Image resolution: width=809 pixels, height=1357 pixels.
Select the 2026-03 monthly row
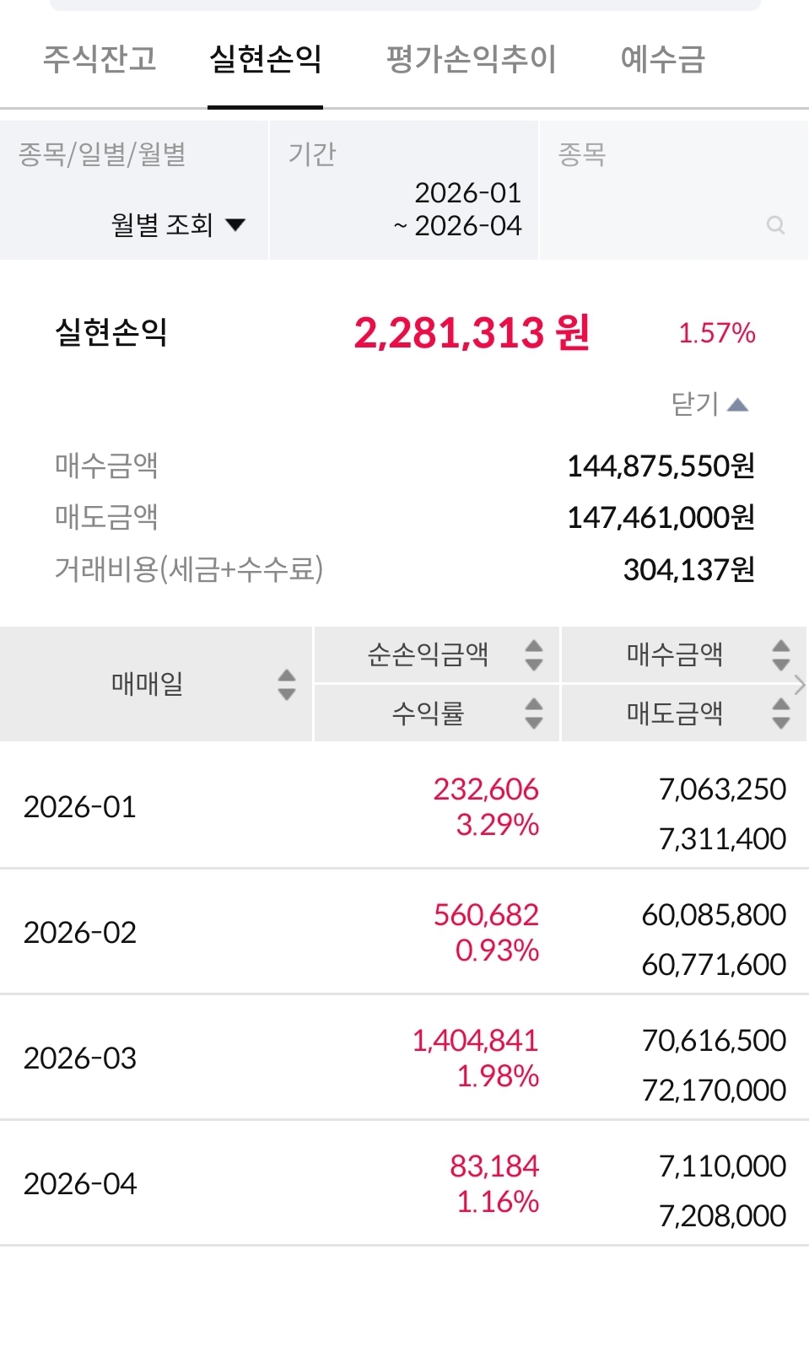click(x=404, y=1058)
